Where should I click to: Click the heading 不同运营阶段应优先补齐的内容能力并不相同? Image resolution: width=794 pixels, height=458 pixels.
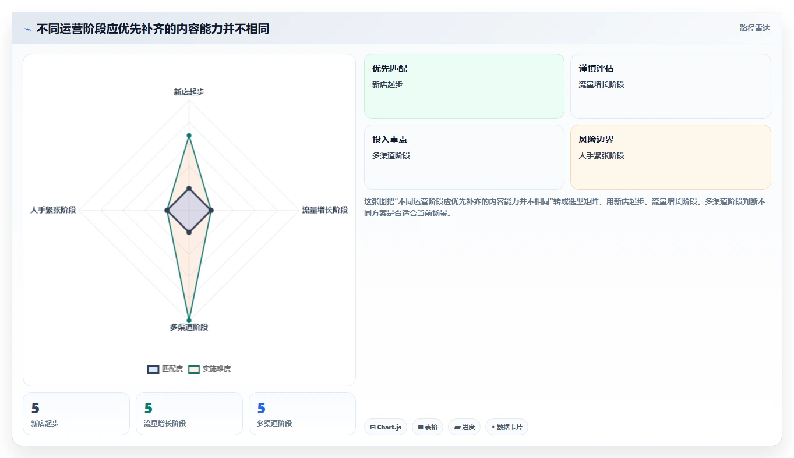pyautogui.click(x=153, y=29)
